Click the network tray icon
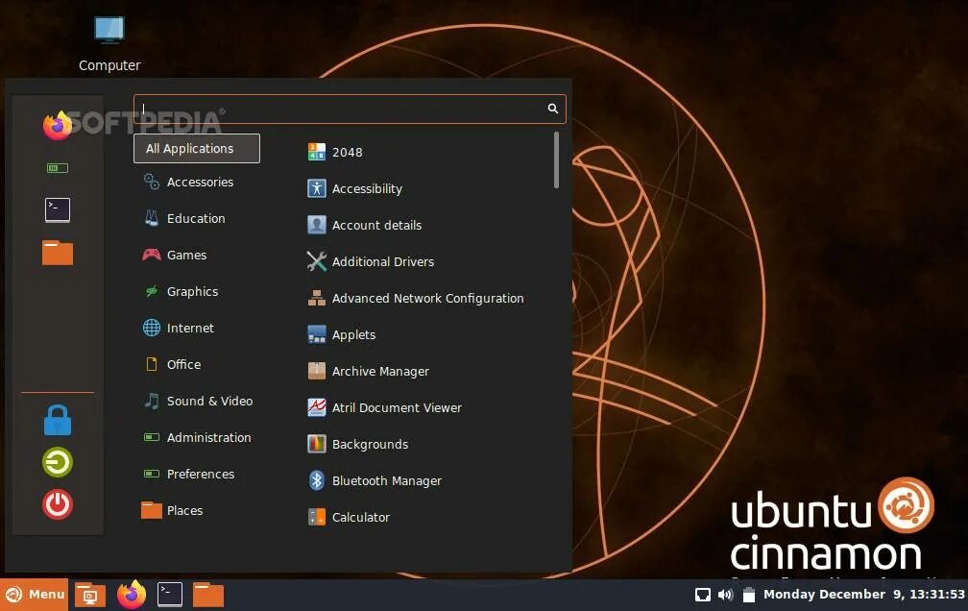The width and height of the screenshot is (968, 611). pyautogui.click(x=703, y=595)
